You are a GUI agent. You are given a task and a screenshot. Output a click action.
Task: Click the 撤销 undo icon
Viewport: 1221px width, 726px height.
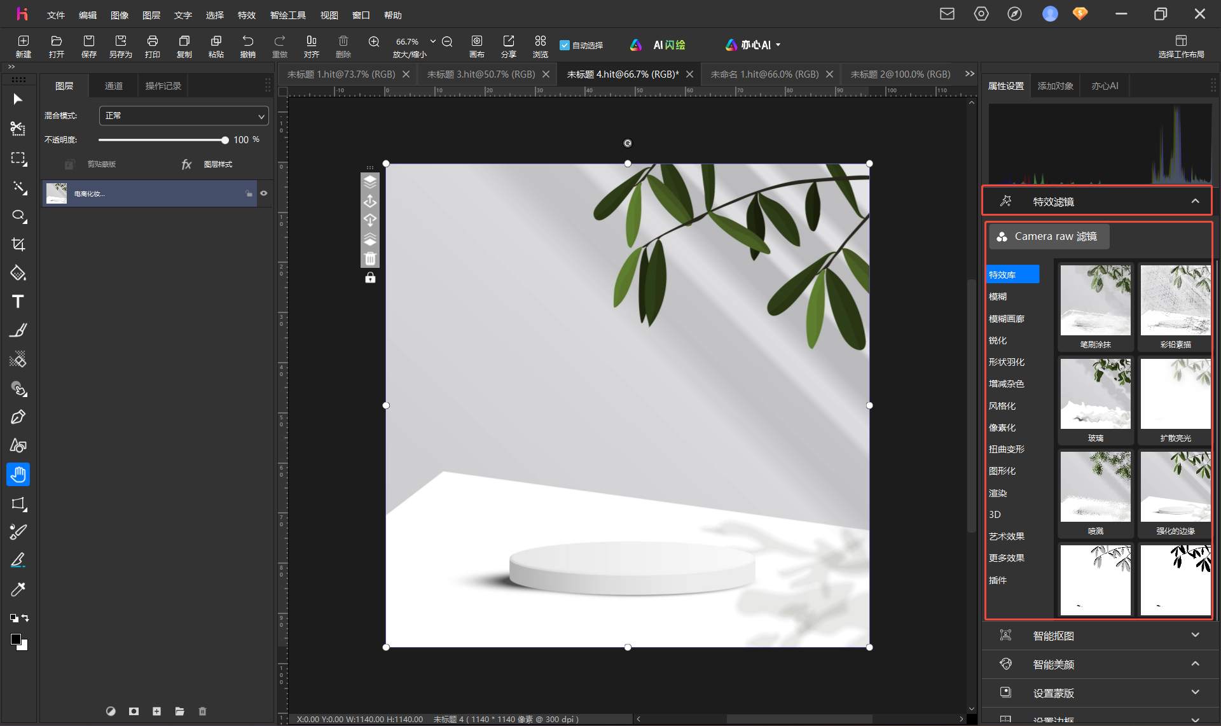tap(247, 46)
